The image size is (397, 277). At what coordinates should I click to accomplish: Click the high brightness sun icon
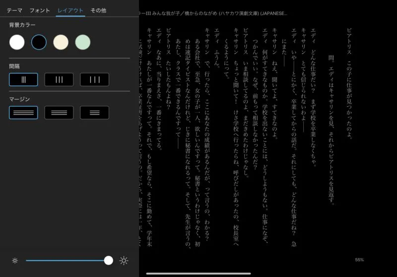click(x=124, y=261)
